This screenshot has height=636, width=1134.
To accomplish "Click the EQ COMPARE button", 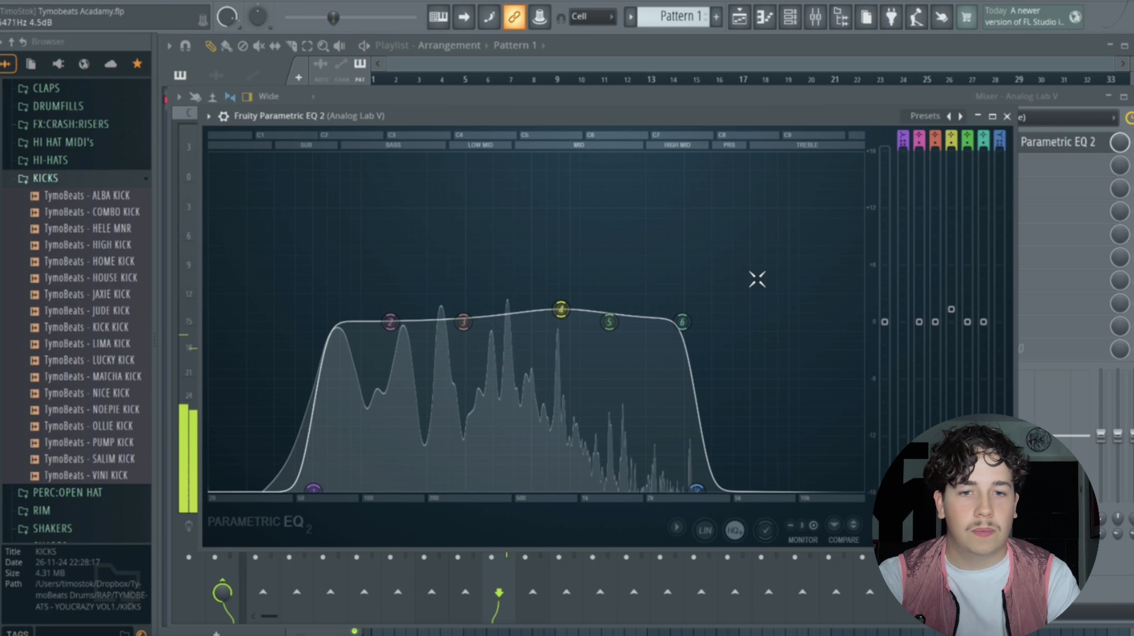I will (844, 540).
